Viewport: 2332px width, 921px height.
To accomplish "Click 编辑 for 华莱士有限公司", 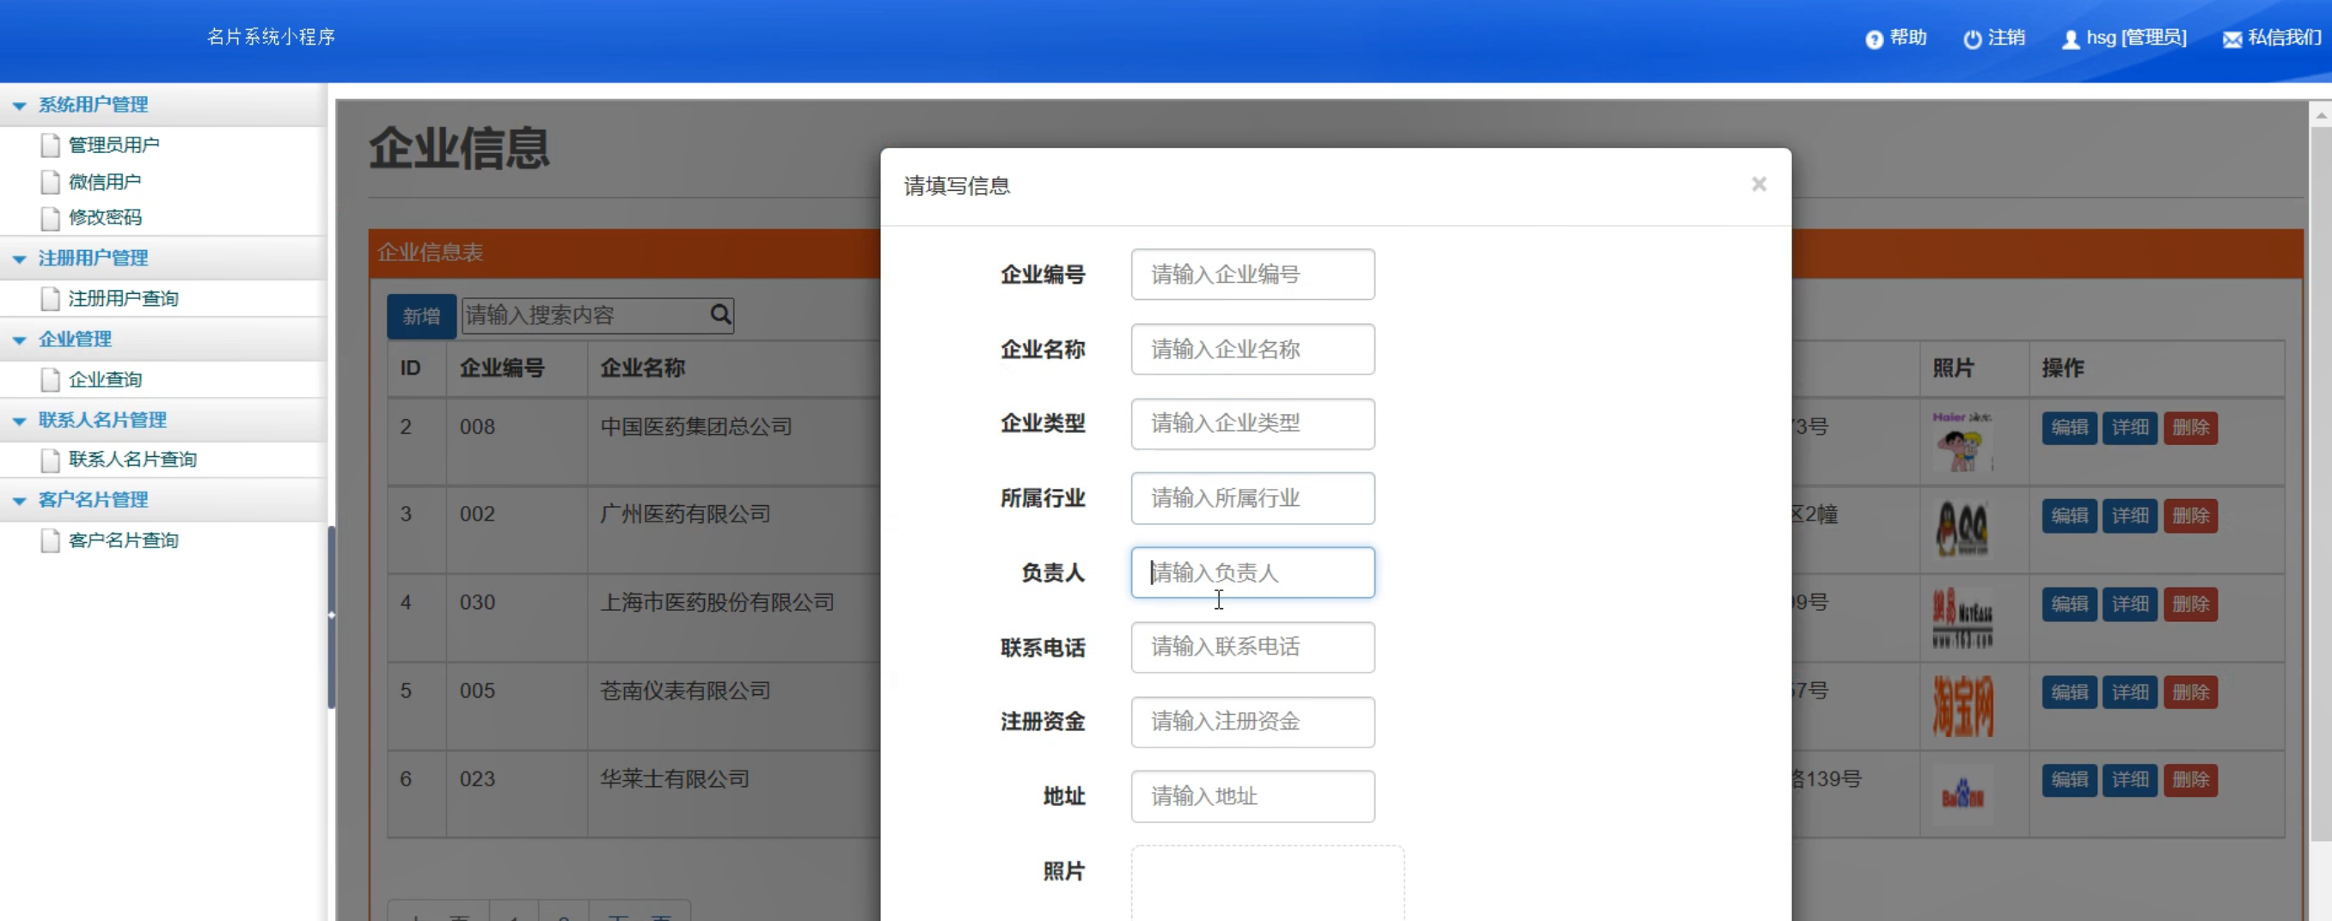I will tap(2070, 780).
